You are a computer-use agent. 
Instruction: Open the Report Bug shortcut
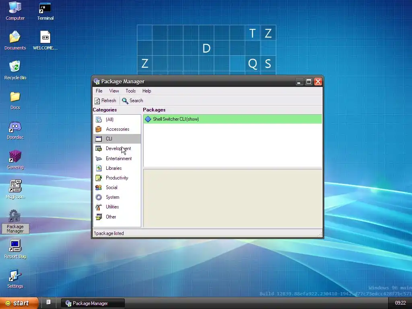(x=15, y=249)
